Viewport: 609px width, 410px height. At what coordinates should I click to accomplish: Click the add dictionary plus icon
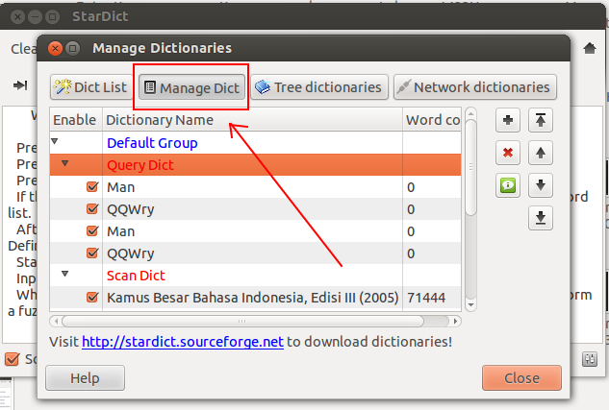pyautogui.click(x=508, y=120)
